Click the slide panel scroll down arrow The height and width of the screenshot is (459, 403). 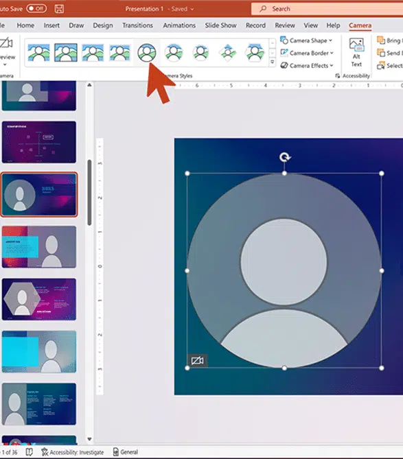click(89, 439)
